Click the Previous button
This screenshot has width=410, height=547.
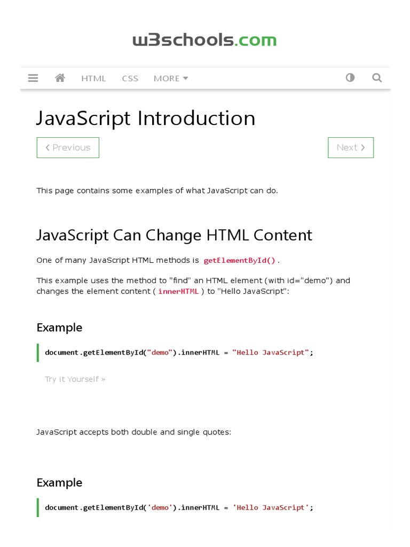68,148
